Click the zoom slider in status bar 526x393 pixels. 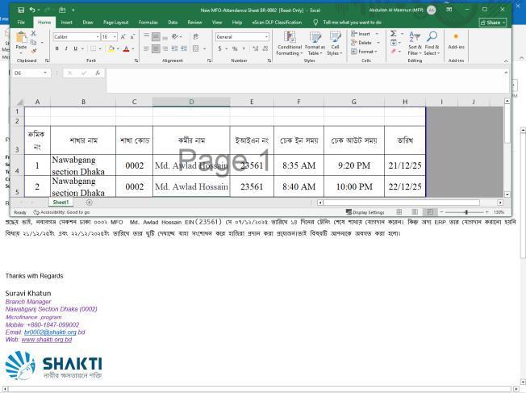pyautogui.click(x=466, y=212)
